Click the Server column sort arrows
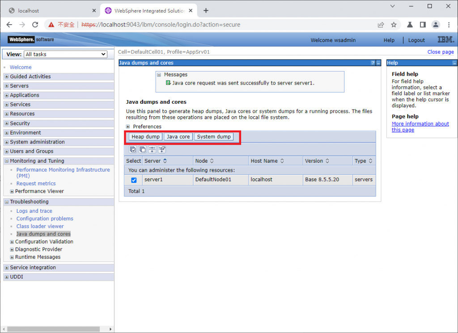The width and height of the screenshot is (458, 333). (x=165, y=161)
